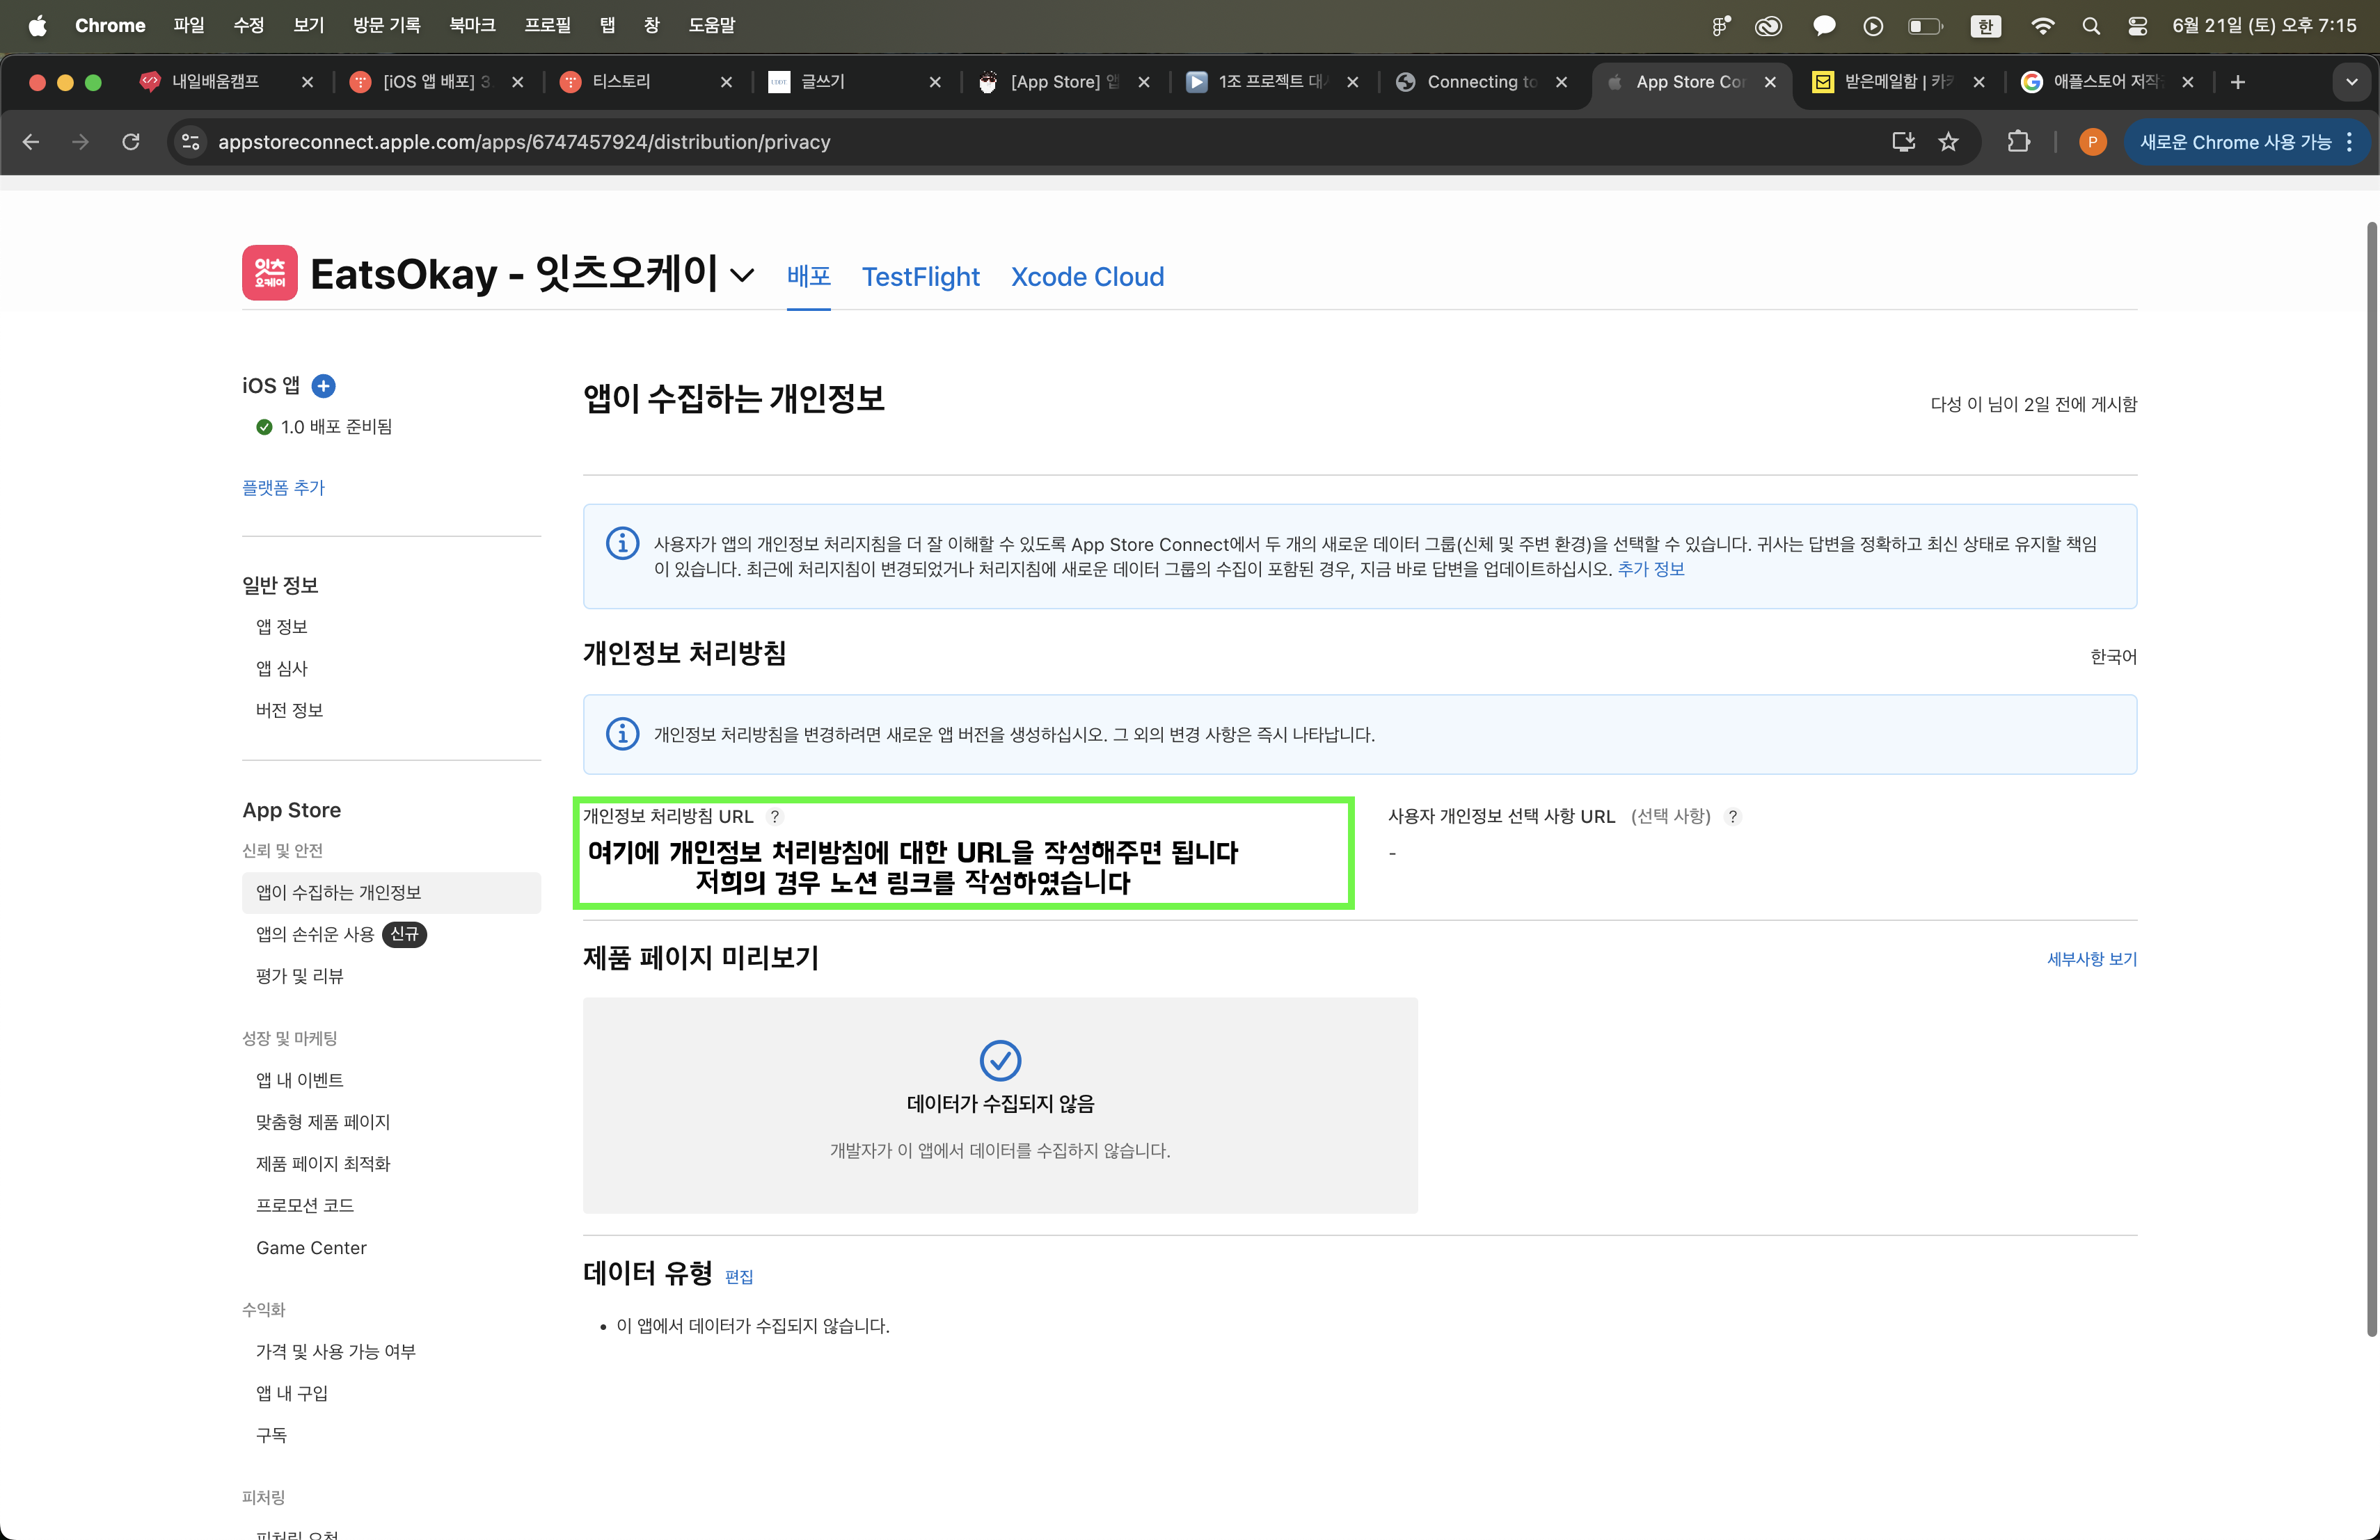The width and height of the screenshot is (2380, 1540).
Task: Click the 세부사항 보기 link
Action: coord(2091,959)
